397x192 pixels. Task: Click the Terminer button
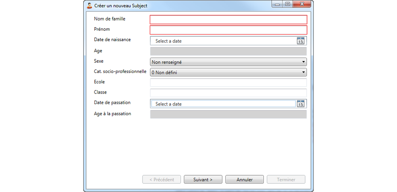286,180
